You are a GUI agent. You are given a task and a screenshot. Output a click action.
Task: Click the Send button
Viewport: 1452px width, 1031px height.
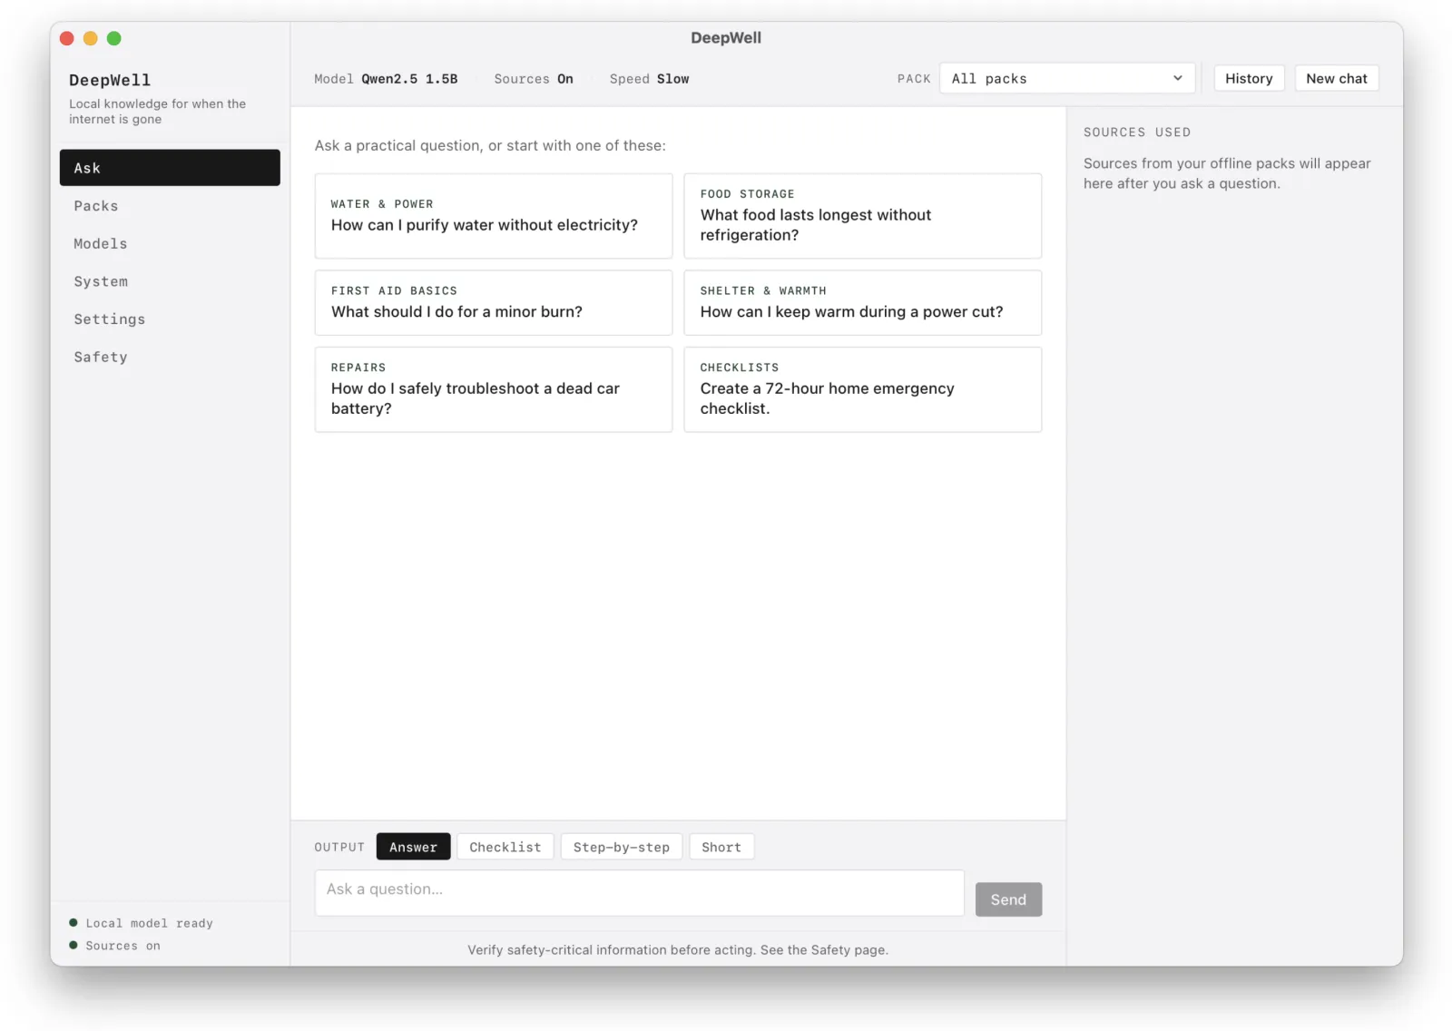click(x=1008, y=899)
